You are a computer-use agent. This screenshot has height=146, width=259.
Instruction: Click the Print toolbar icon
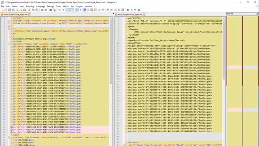pyautogui.click(x=24, y=10)
